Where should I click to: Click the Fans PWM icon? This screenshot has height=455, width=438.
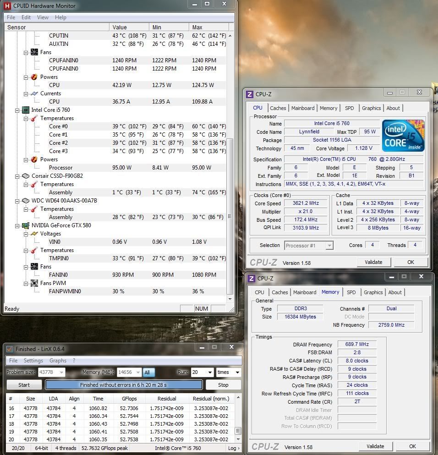34,283
